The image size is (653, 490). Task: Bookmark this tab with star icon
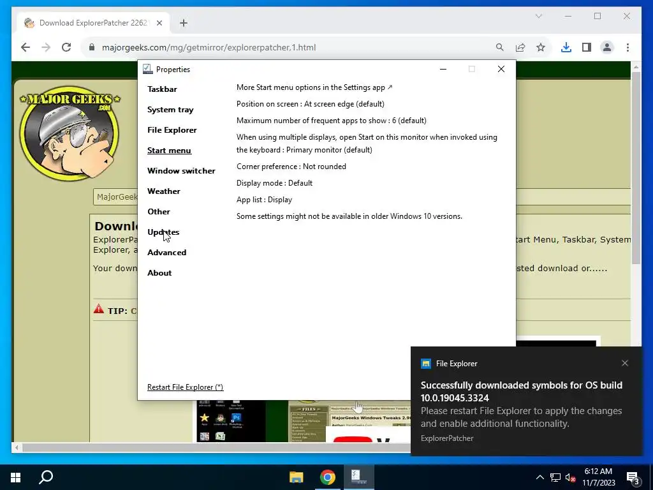[541, 47]
